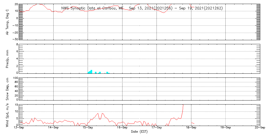Select the 100 tick on snow depth axis
This screenshot has height=134, width=268.
click(15, 78)
